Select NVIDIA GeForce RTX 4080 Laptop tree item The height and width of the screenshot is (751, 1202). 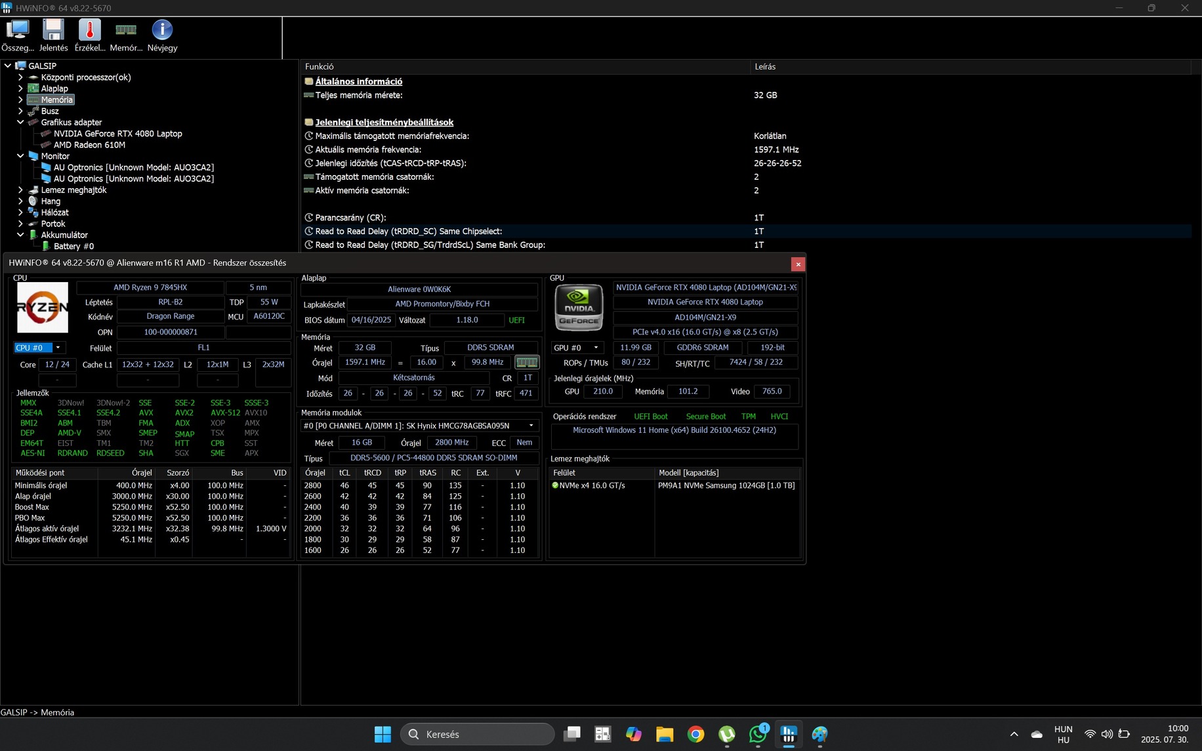(119, 133)
